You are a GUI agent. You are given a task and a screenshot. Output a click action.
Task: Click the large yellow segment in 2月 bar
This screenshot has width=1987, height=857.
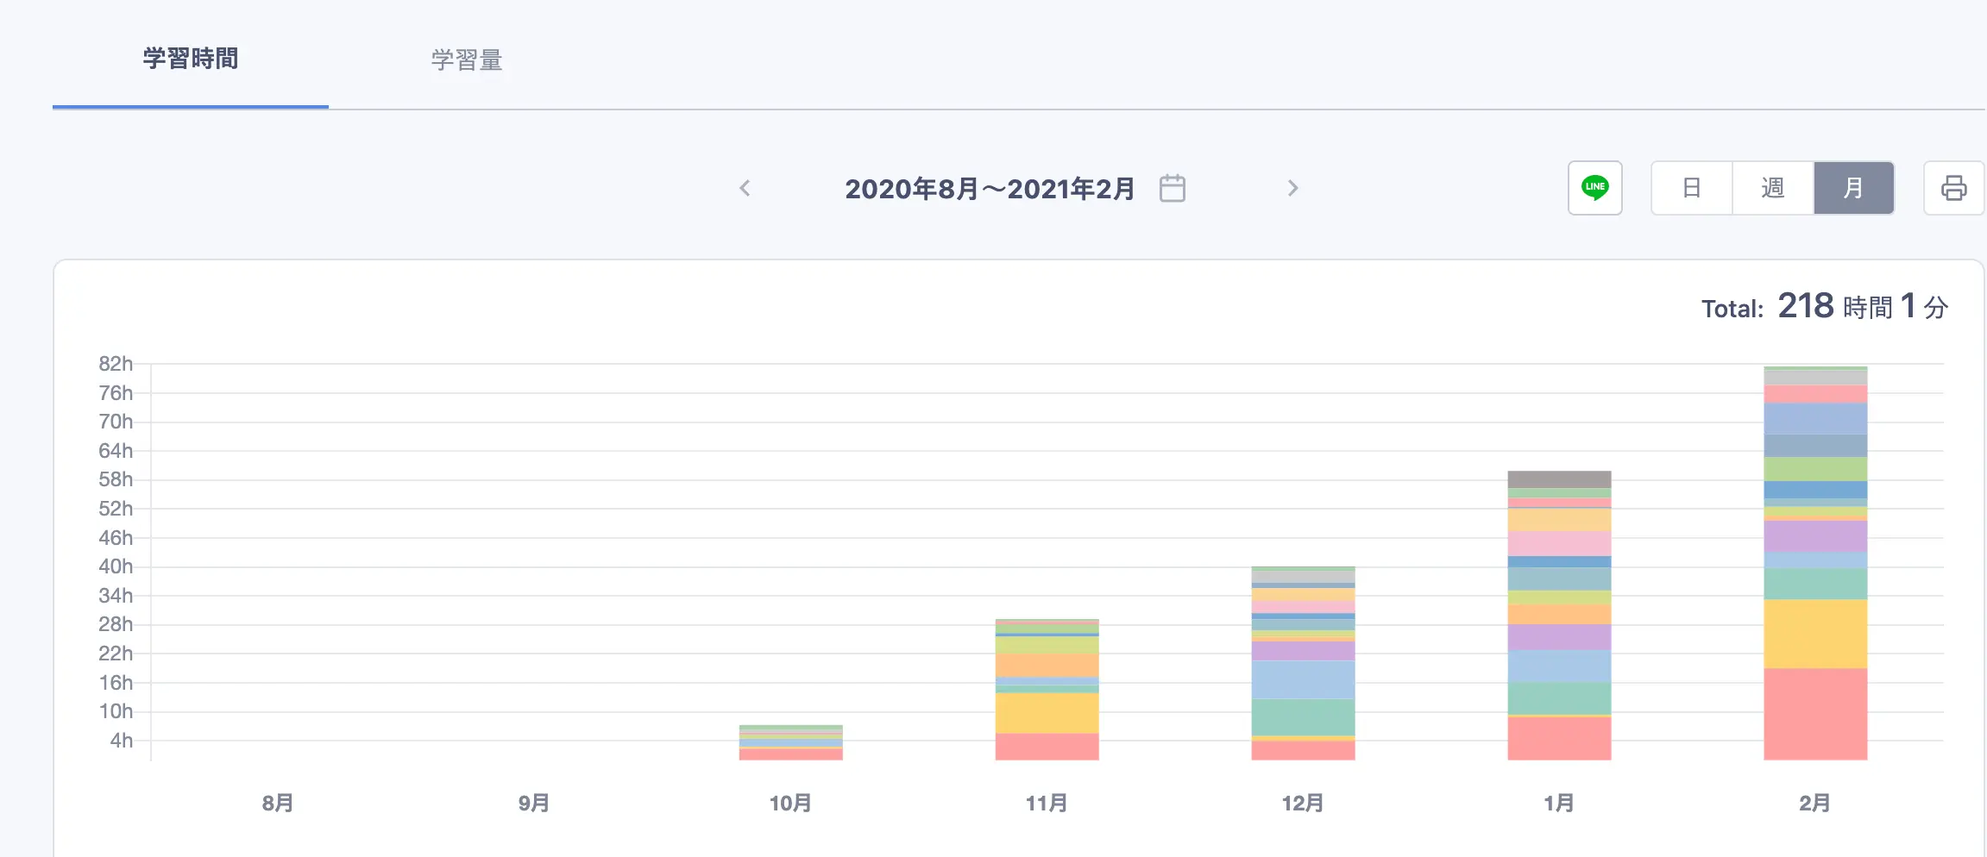click(1815, 634)
